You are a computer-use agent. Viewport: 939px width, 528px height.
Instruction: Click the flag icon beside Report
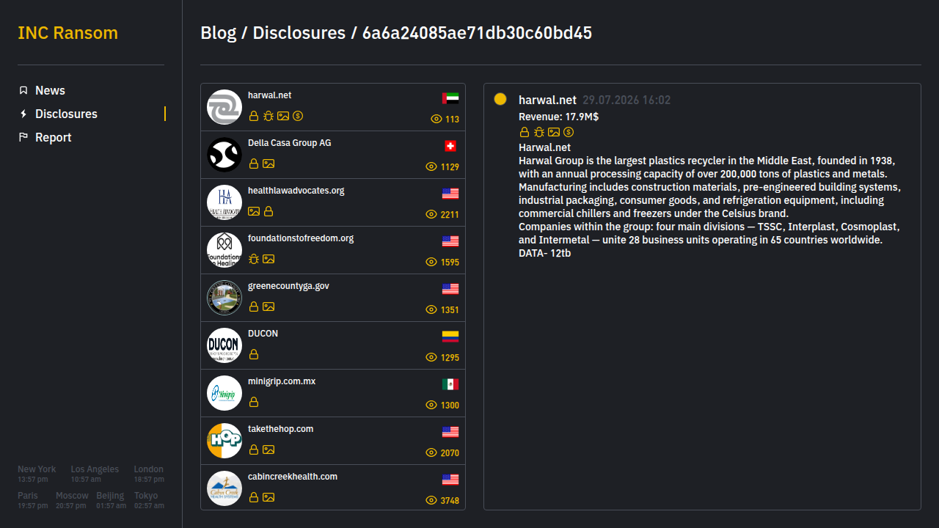(x=23, y=137)
